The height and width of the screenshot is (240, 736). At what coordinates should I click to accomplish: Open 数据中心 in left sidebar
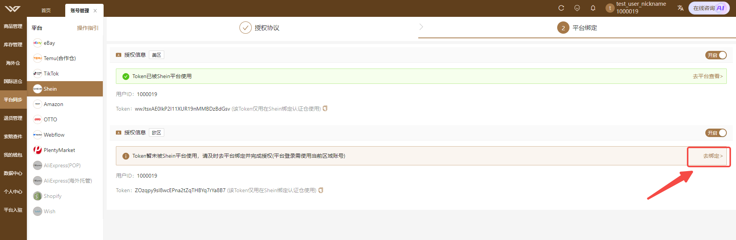tap(13, 173)
